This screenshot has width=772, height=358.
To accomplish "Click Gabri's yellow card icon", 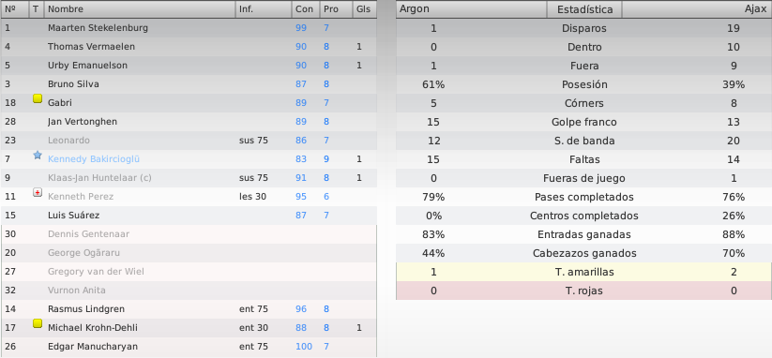I will [x=38, y=98].
